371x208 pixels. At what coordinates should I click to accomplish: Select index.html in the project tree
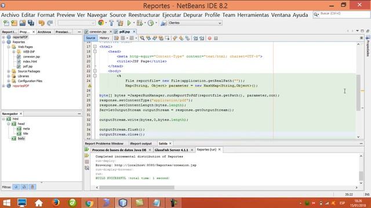coord(30,62)
